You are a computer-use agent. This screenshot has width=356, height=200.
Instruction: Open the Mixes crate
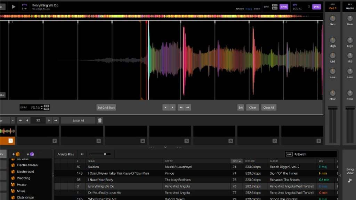click(21, 191)
